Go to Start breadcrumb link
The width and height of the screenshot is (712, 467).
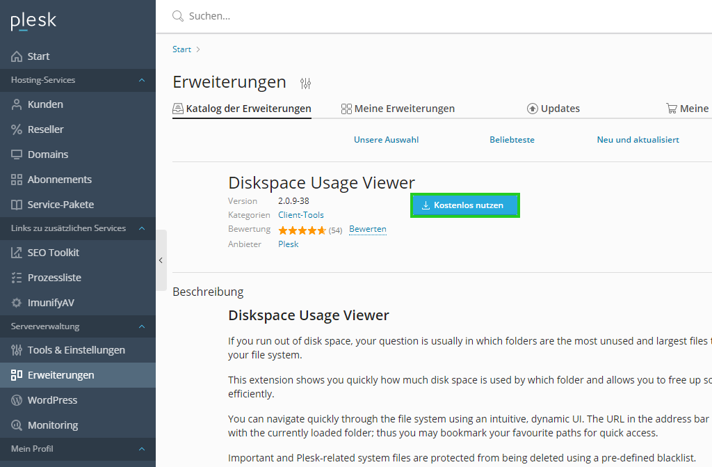181,49
